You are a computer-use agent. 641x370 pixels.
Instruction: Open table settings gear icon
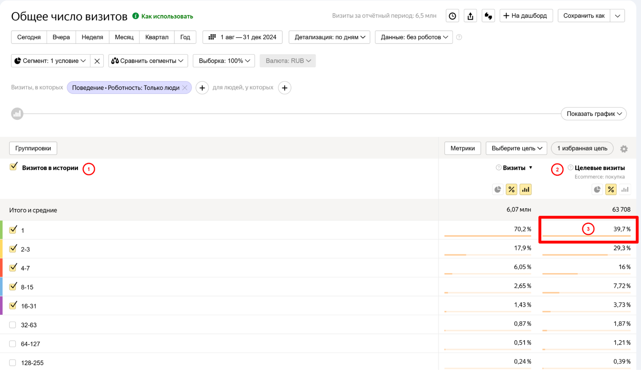pos(624,149)
